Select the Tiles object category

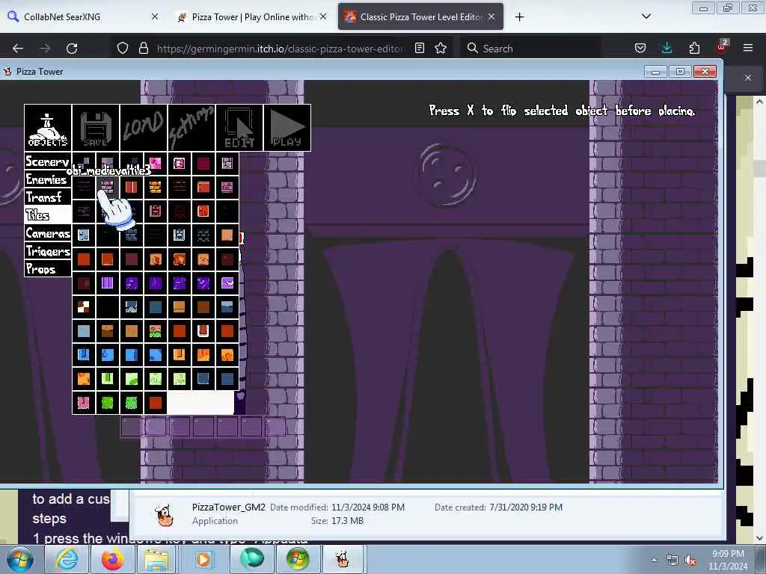click(47, 215)
